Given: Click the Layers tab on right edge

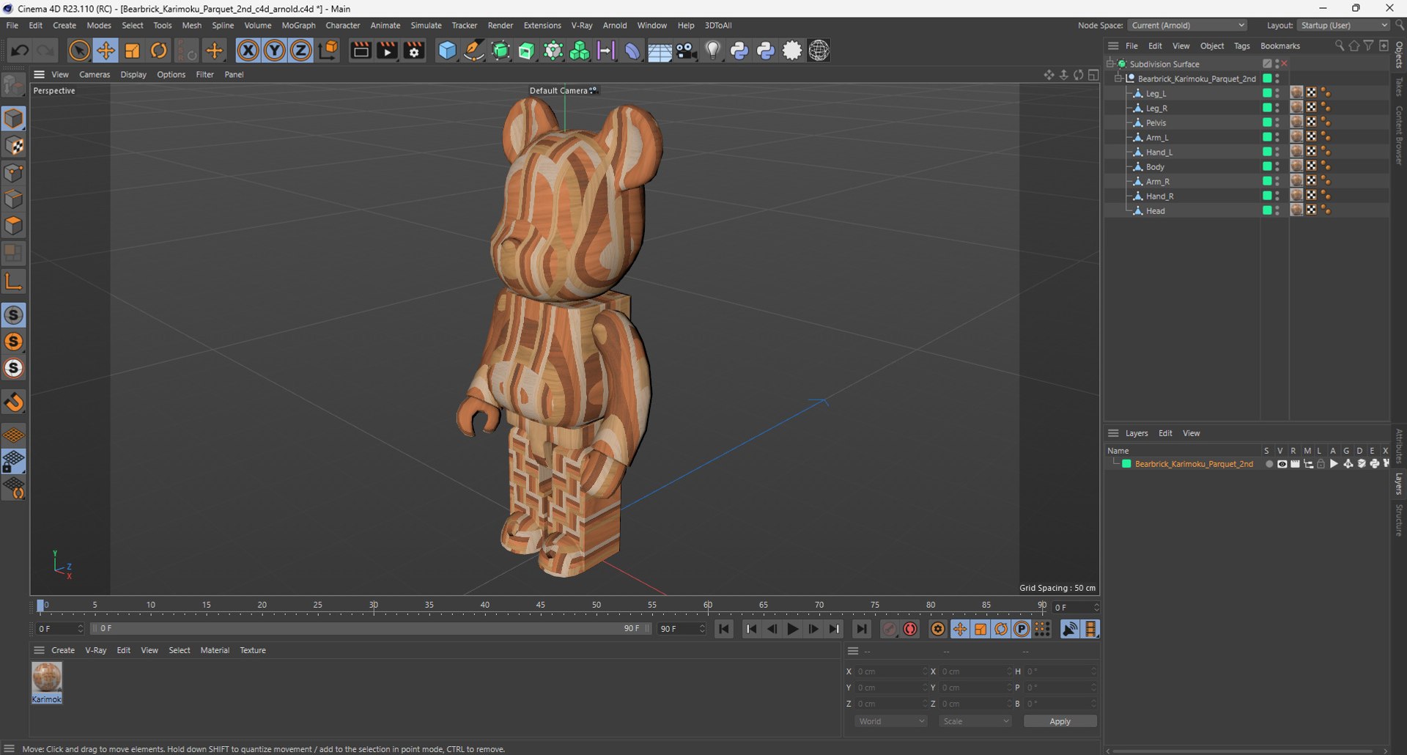Looking at the screenshot, I should pyautogui.click(x=1399, y=484).
